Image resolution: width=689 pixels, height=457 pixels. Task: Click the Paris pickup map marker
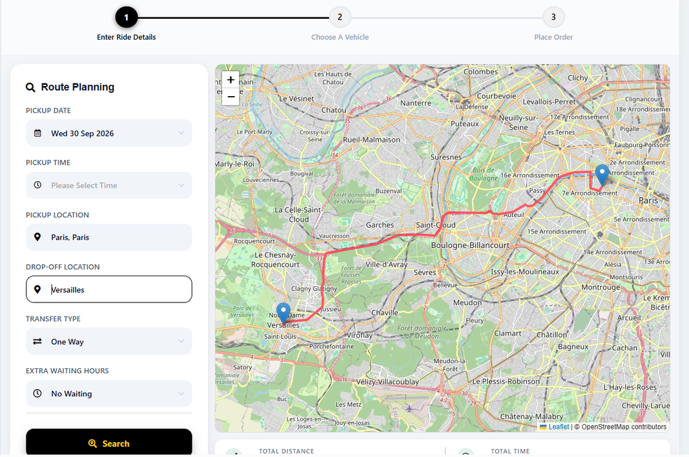602,175
